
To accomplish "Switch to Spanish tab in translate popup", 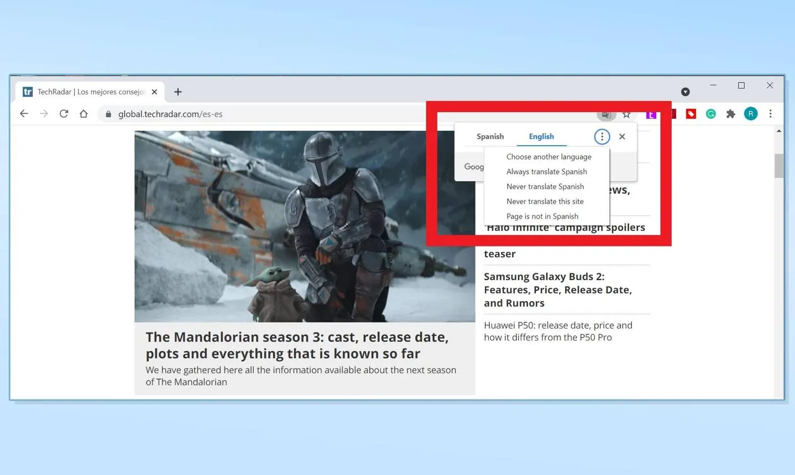I will [x=490, y=136].
